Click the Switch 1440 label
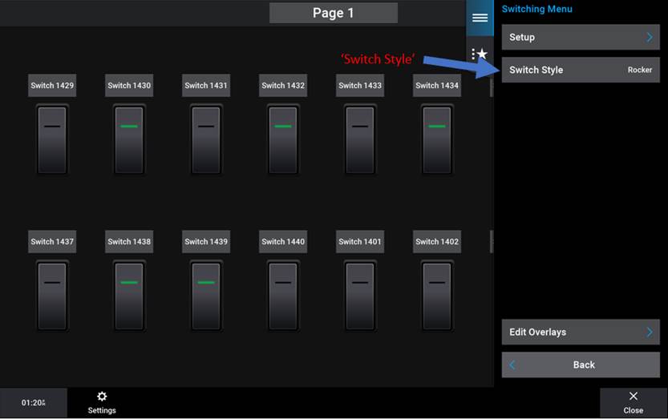668x419 pixels. (283, 241)
